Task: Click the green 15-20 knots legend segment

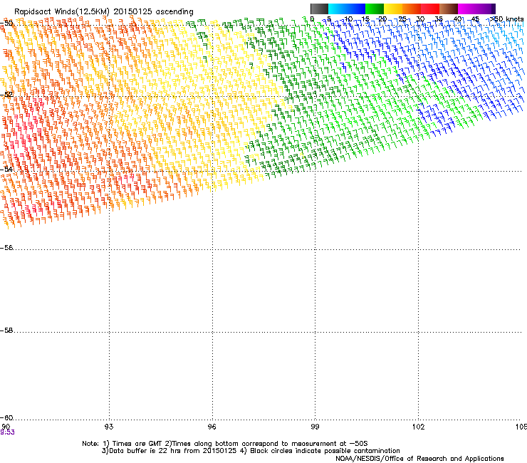Action: coord(375,9)
